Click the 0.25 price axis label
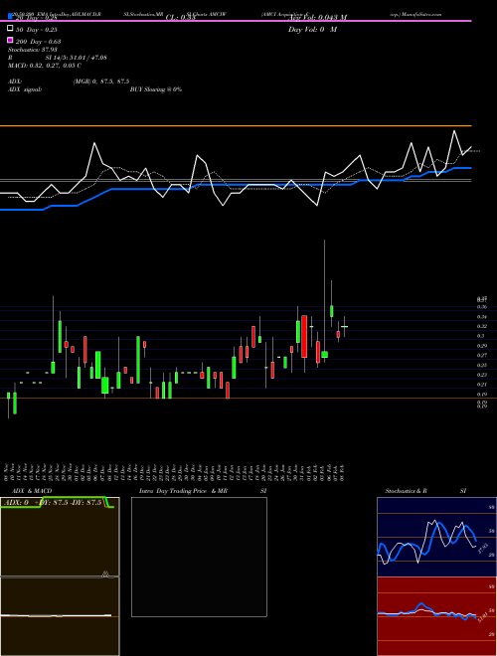This screenshot has width=497, height=656. (x=481, y=365)
